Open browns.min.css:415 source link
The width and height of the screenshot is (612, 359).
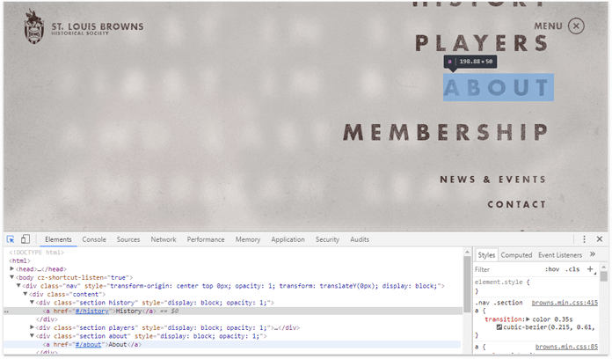[x=565, y=303]
